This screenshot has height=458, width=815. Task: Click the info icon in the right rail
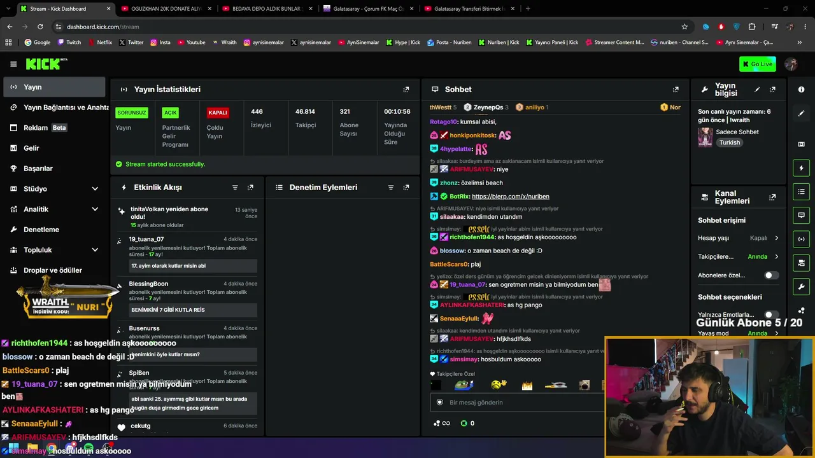(x=801, y=90)
